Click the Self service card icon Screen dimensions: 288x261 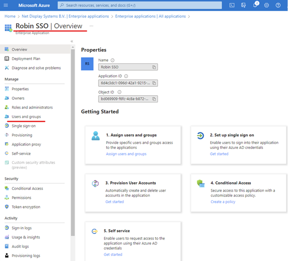tap(95, 231)
